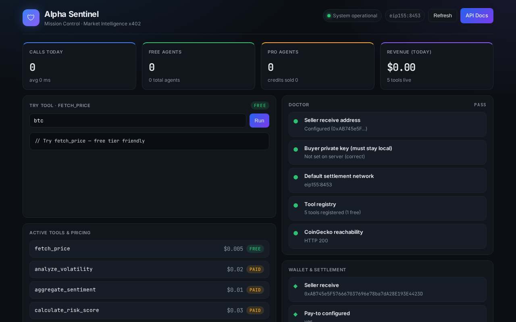
Task: Click the Pay-to configured row
Action: (x=387, y=314)
